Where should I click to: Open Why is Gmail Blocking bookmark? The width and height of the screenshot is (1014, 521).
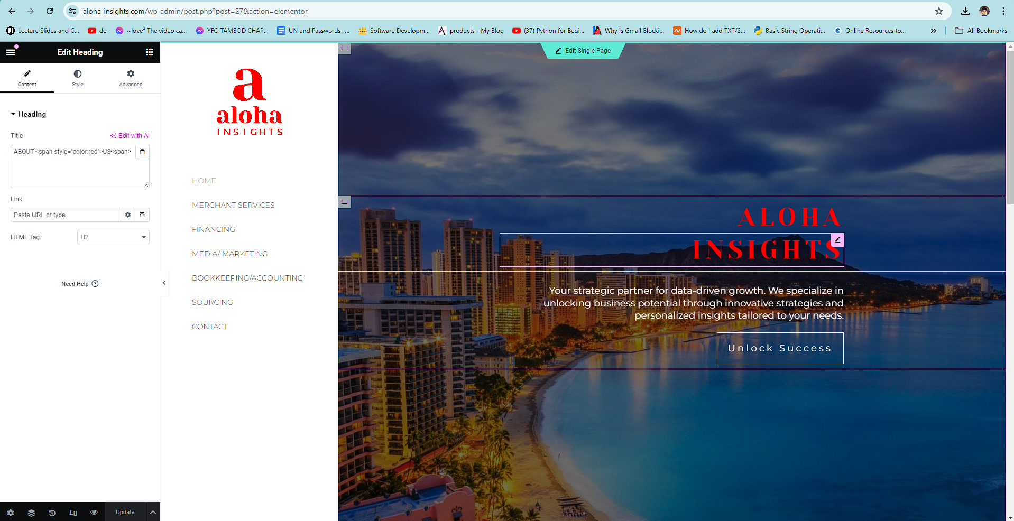(629, 31)
